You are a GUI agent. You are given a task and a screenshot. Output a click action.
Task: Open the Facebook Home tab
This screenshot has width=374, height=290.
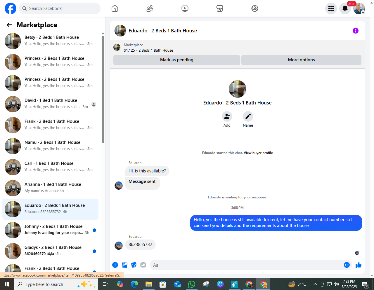(115, 8)
